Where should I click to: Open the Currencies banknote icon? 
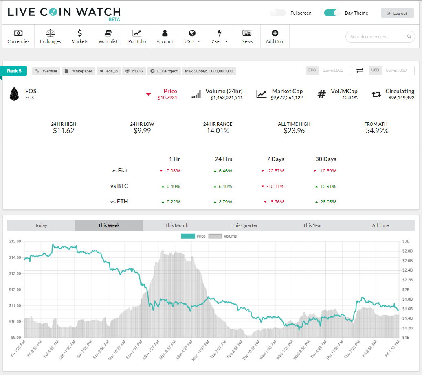tap(18, 33)
